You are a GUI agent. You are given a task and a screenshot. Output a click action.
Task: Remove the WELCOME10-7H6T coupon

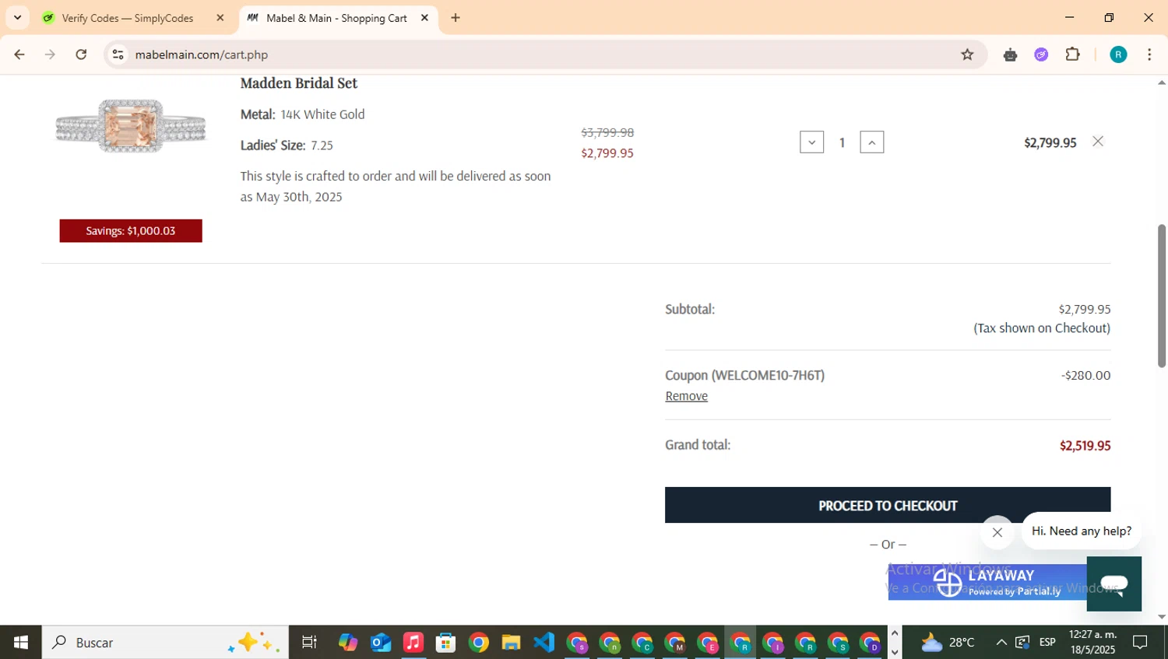[x=686, y=396]
